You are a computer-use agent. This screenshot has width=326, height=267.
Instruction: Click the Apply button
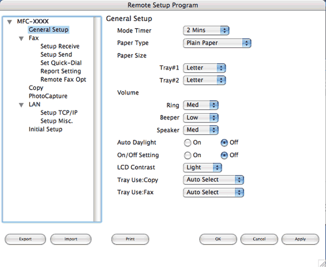300,239
